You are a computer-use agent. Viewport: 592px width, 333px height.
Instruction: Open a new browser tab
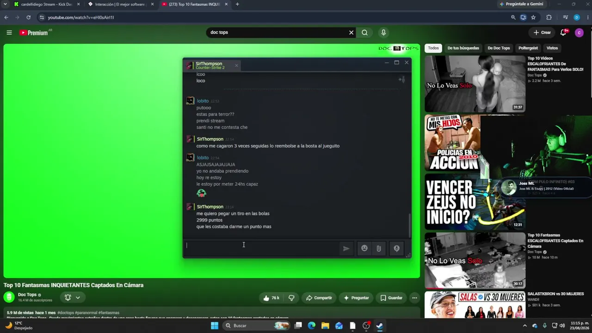point(237,4)
